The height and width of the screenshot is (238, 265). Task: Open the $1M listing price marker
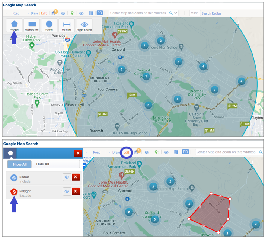[132, 95]
